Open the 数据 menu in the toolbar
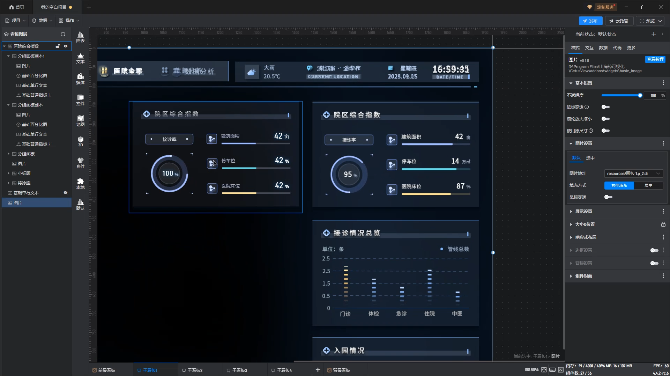The width and height of the screenshot is (670, 376). pyautogui.click(x=42, y=21)
